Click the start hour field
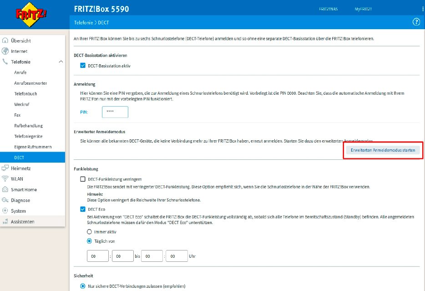The image size is (425, 291). tap(98, 256)
